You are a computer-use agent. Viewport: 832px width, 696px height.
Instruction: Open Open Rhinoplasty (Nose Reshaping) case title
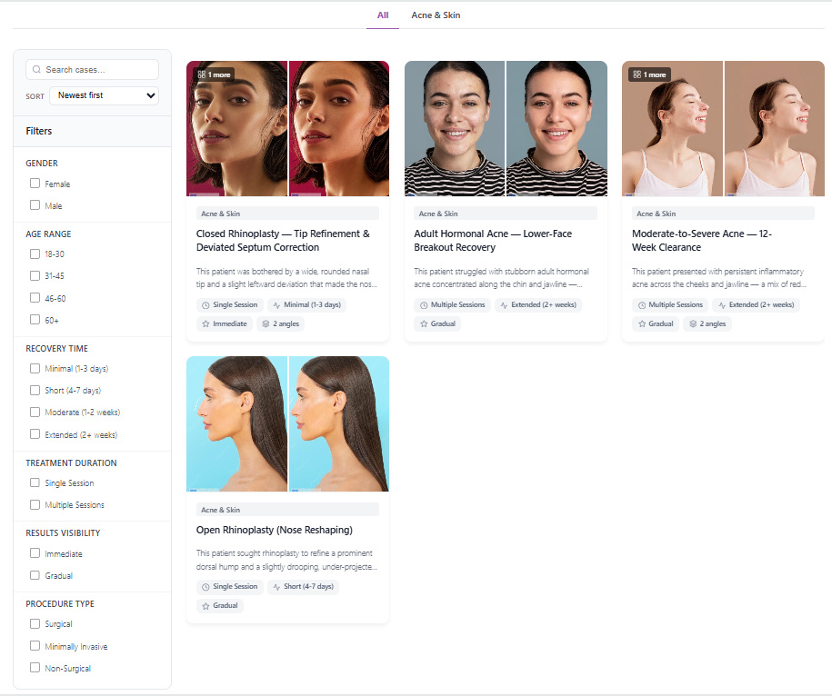(275, 530)
